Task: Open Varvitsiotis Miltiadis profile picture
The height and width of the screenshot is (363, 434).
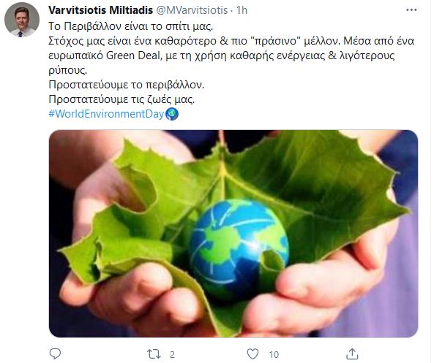Action: pos(21,20)
